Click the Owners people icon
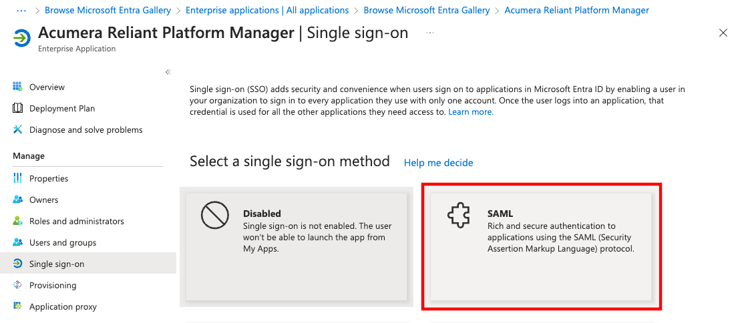This screenshot has height=323, width=742. coord(17,200)
